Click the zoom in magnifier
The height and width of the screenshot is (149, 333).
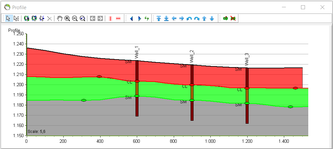[x=67, y=18]
